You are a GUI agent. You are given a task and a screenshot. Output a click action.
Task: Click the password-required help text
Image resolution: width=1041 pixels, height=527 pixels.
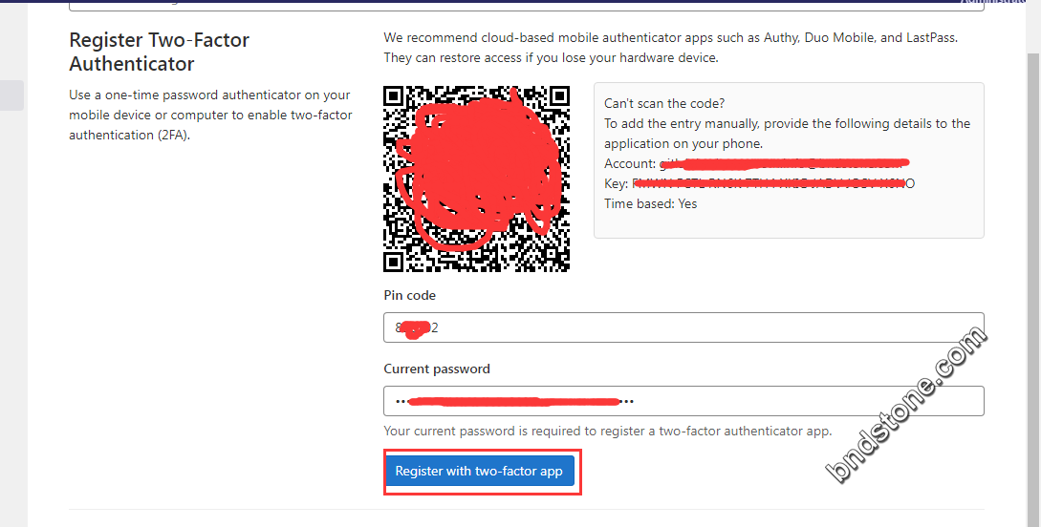[607, 431]
